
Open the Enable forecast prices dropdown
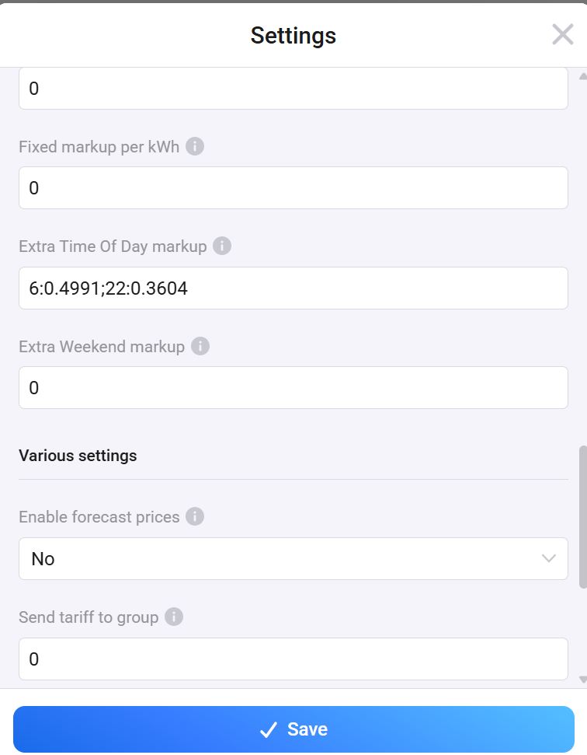(x=293, y=558)
